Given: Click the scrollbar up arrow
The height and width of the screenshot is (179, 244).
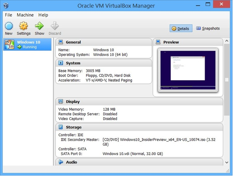Looking at the screenshot, I should tap(227, 41).
